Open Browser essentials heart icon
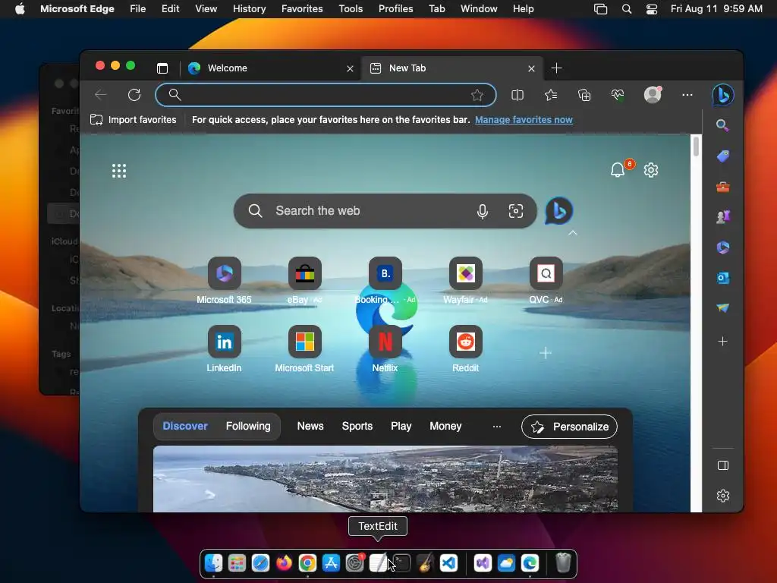 618,95
